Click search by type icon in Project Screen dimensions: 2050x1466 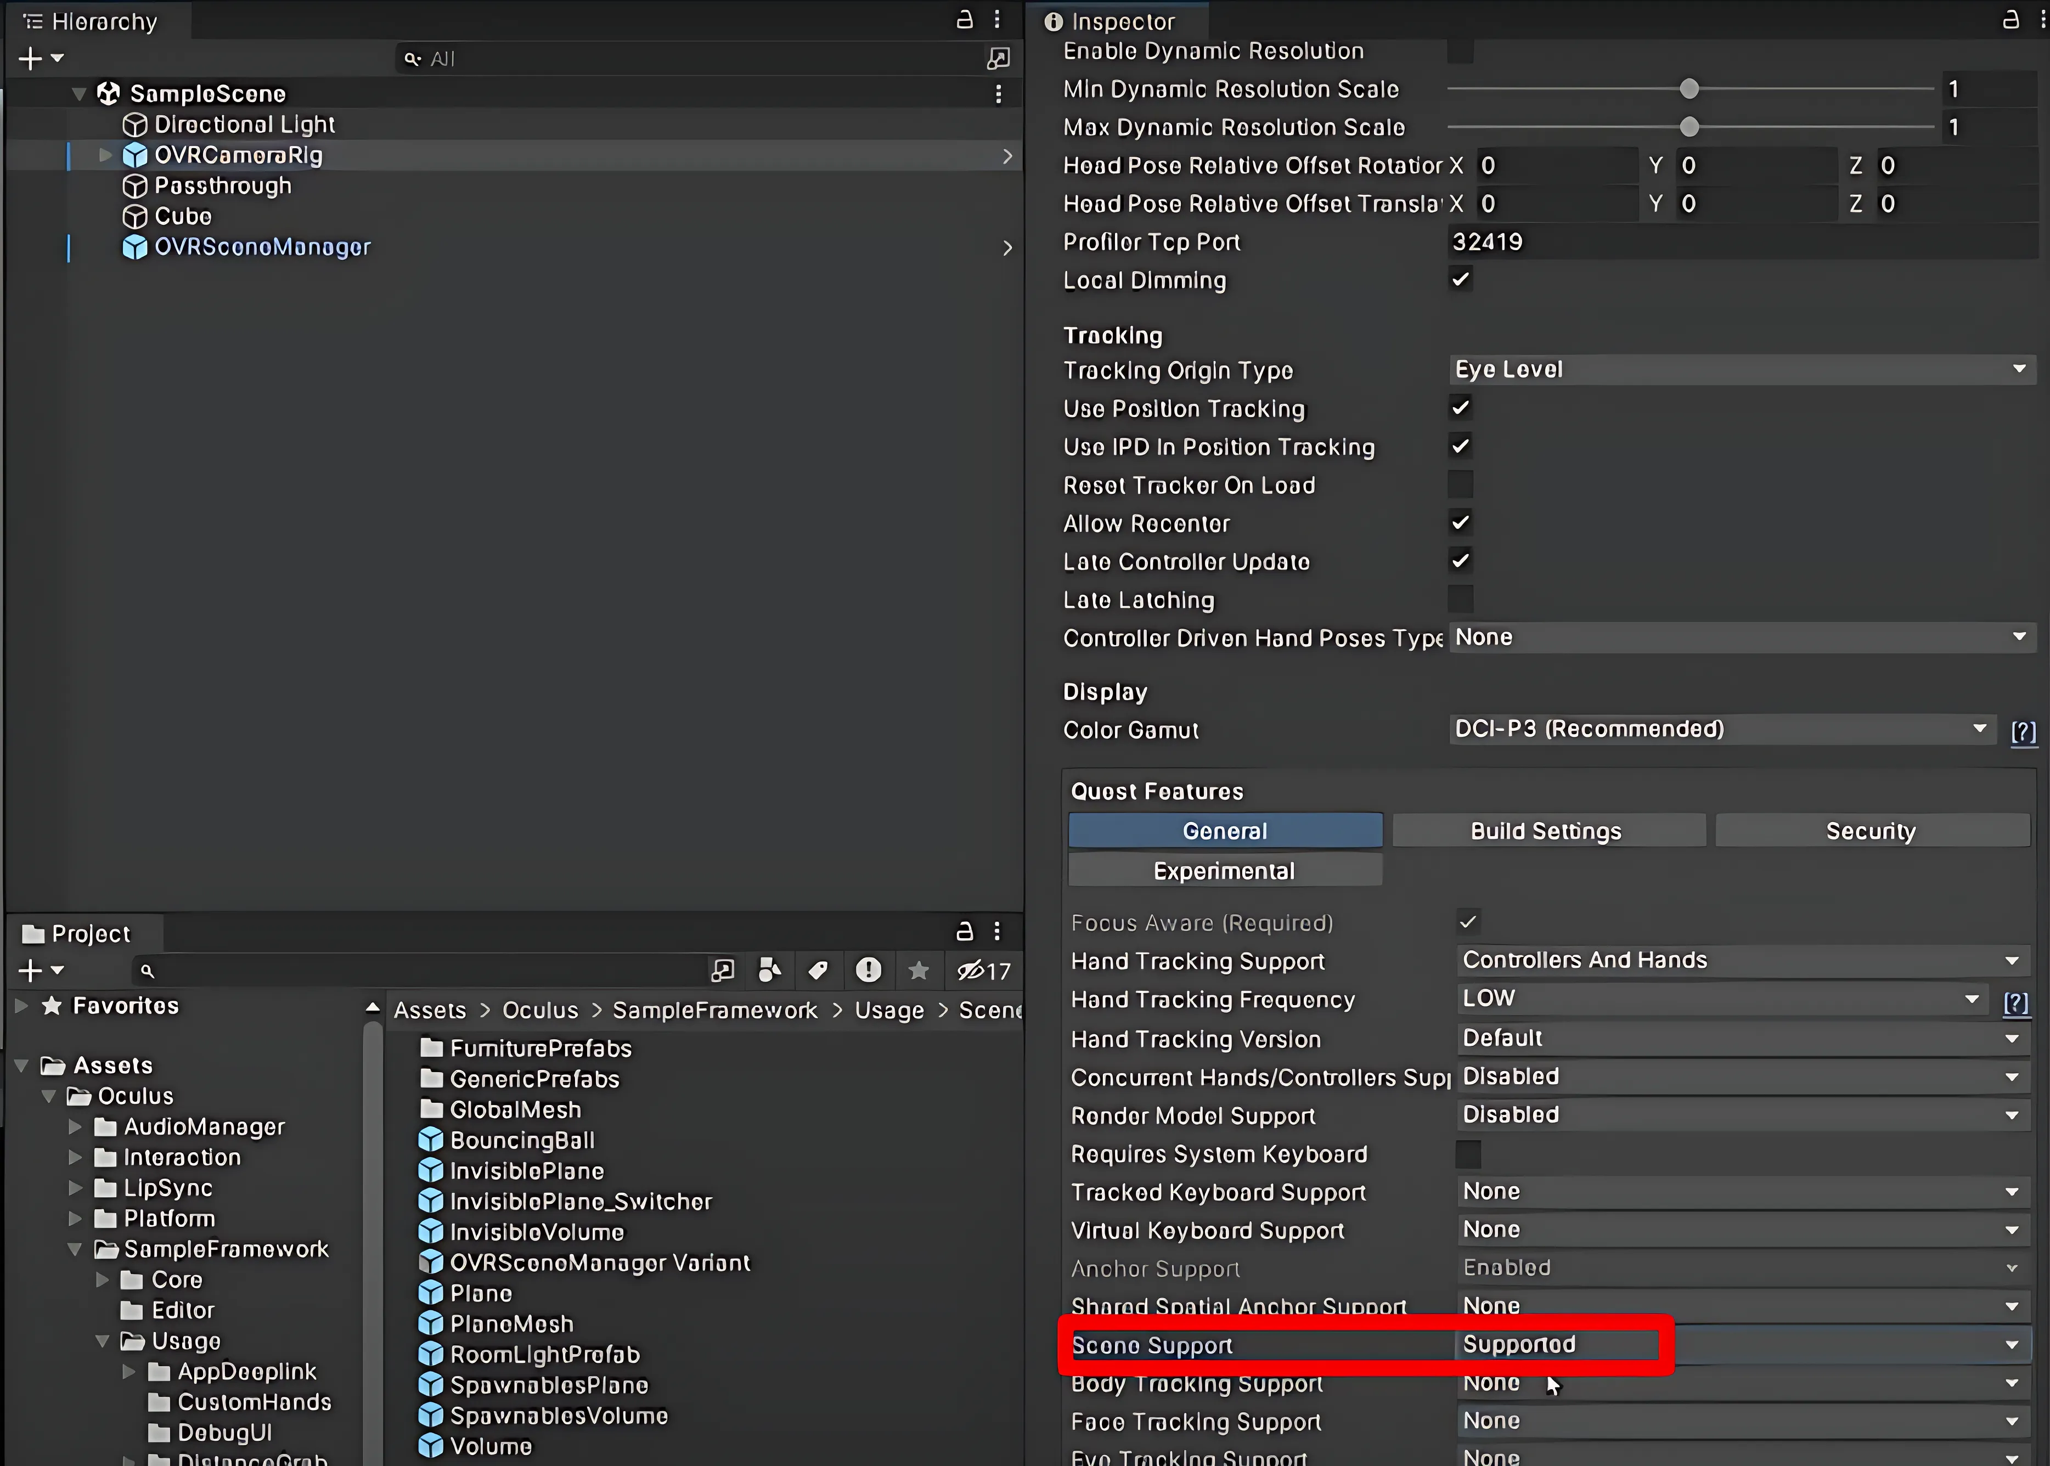pos(769,971)
